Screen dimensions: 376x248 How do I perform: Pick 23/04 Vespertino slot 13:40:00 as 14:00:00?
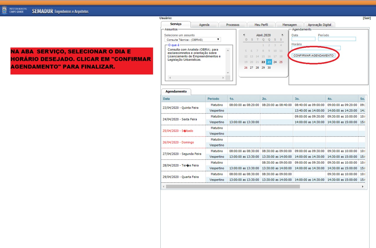coord(309,111)
